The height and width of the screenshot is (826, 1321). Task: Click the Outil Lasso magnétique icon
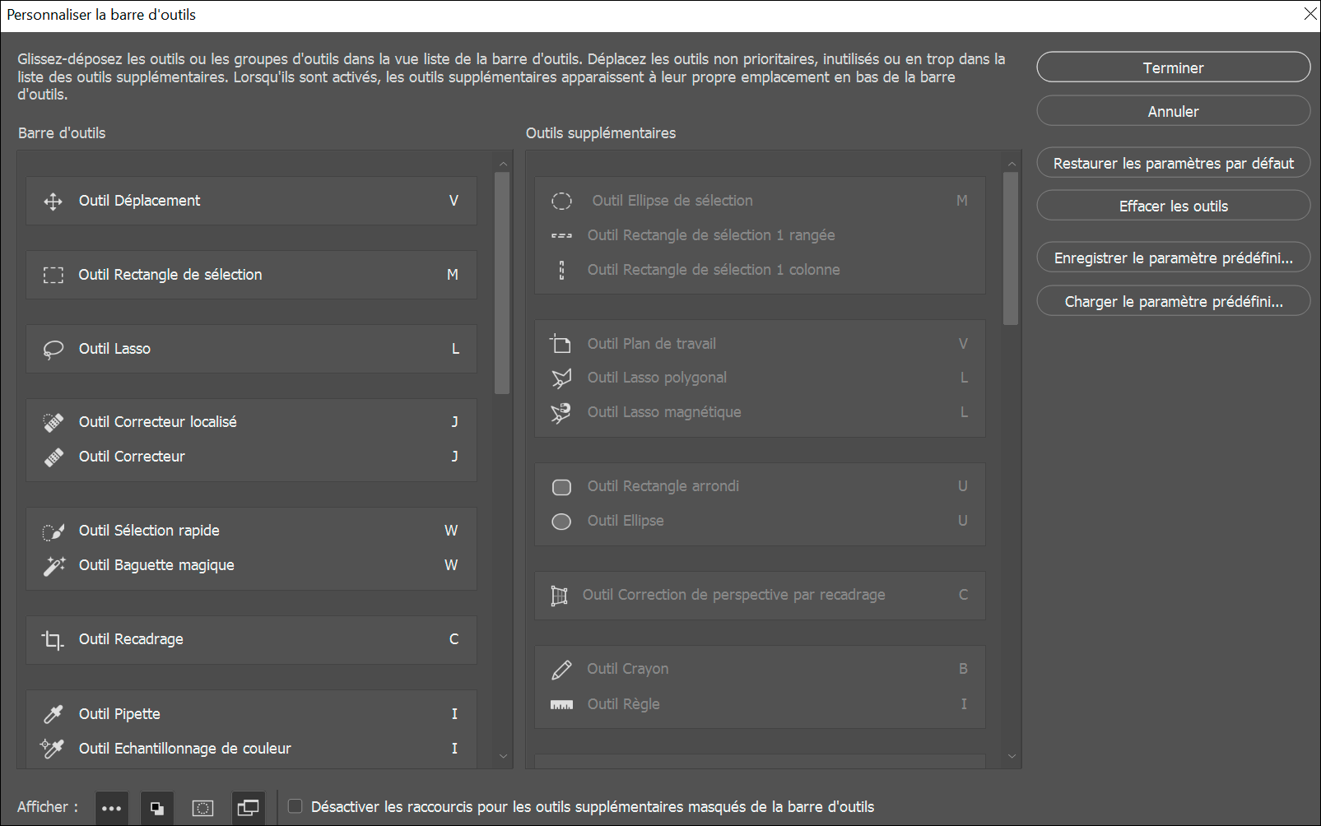(x=561, y=413)
